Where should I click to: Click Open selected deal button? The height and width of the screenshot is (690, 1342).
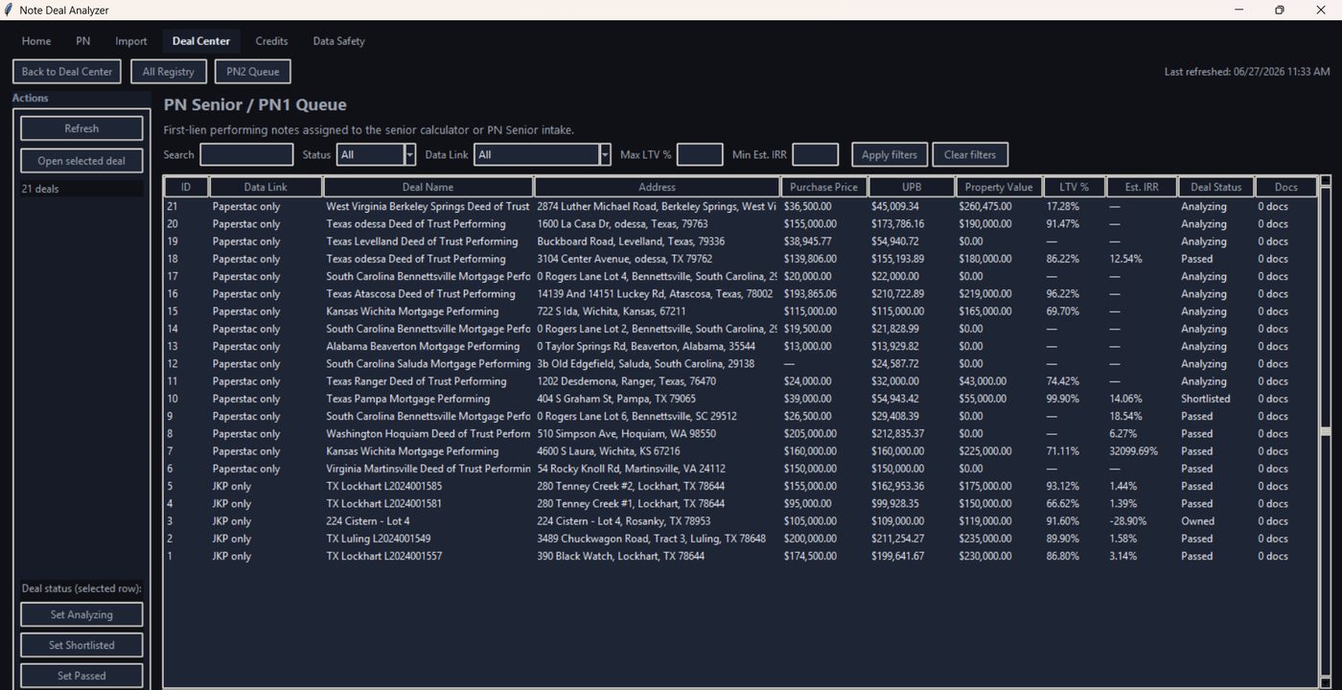coord(81,161)
